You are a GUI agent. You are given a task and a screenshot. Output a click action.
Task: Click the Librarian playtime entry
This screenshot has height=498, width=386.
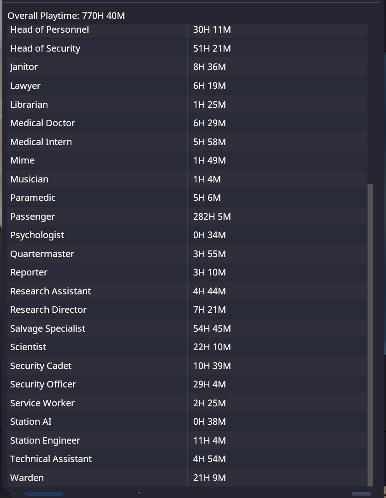pyautogui.click(x=209, y=105)
